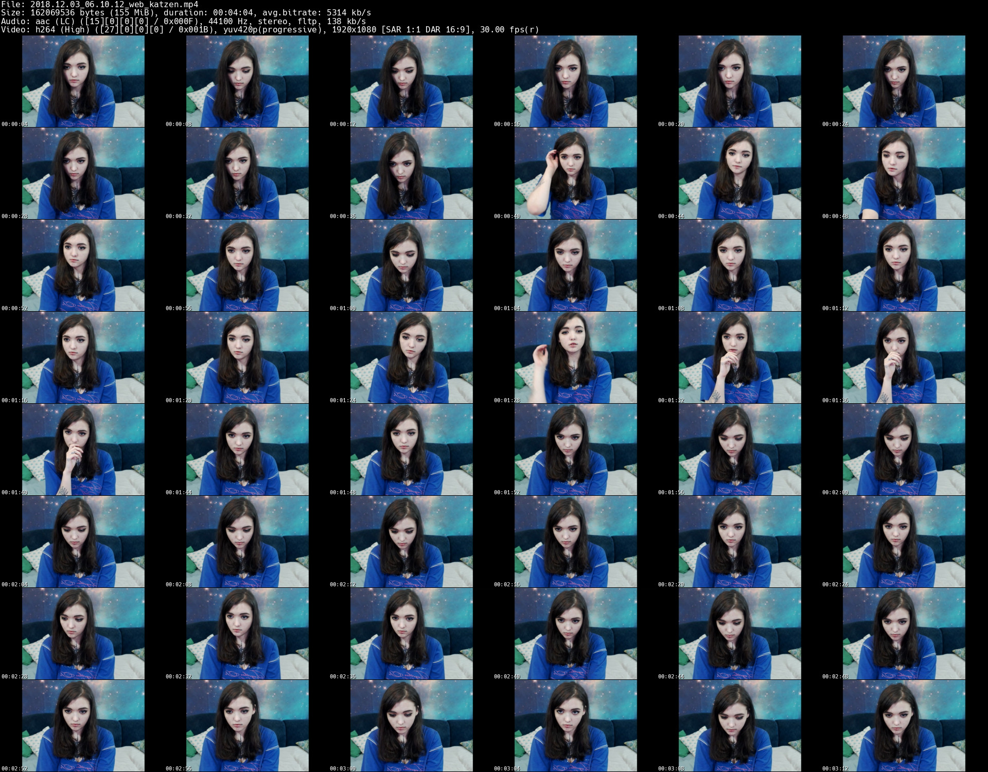The height and width of the screenshot is (772, 988).
Task: Select the thumbnail at timestamp 00:03:12
Action: point(904,726)
